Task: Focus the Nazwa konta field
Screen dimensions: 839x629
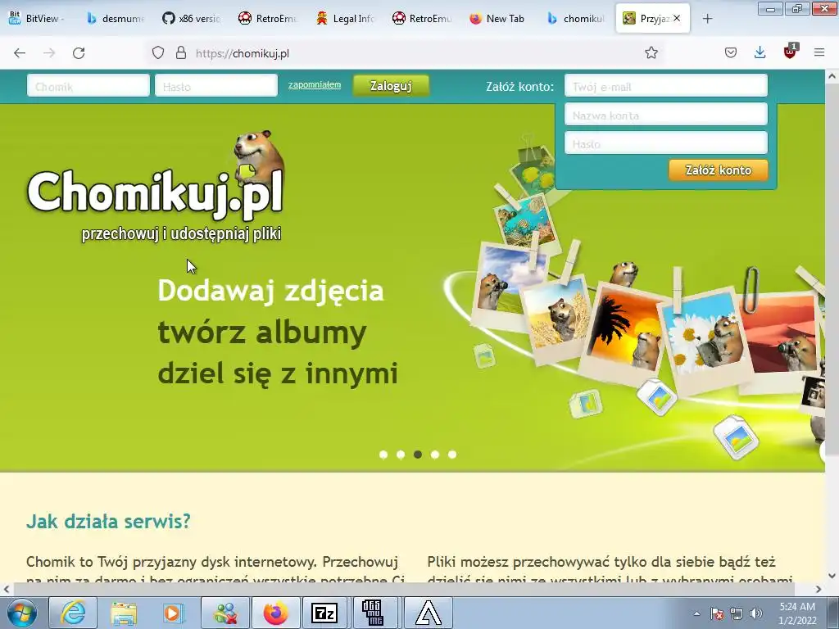Action: pyautogui.click(x=666, y=115)
